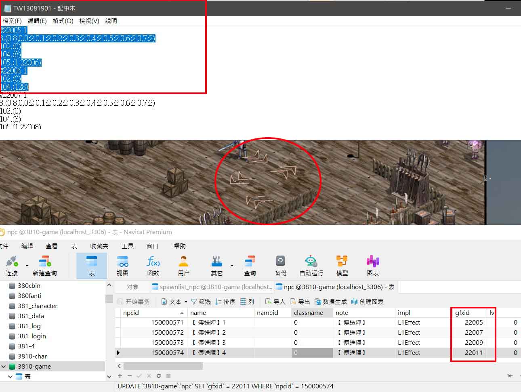521x392 pixels.
Task: Select the 380fanti database in tree
Action: 29,296
